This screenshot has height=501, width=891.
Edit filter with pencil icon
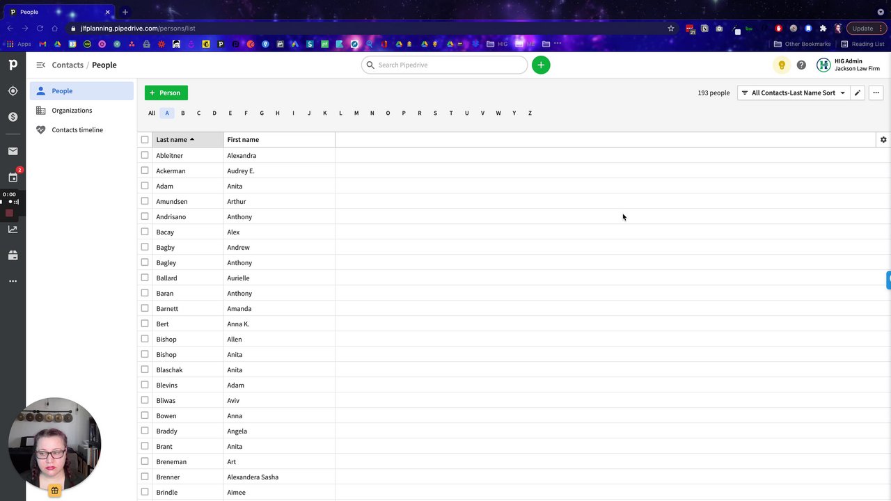click(x=858, y=93)
